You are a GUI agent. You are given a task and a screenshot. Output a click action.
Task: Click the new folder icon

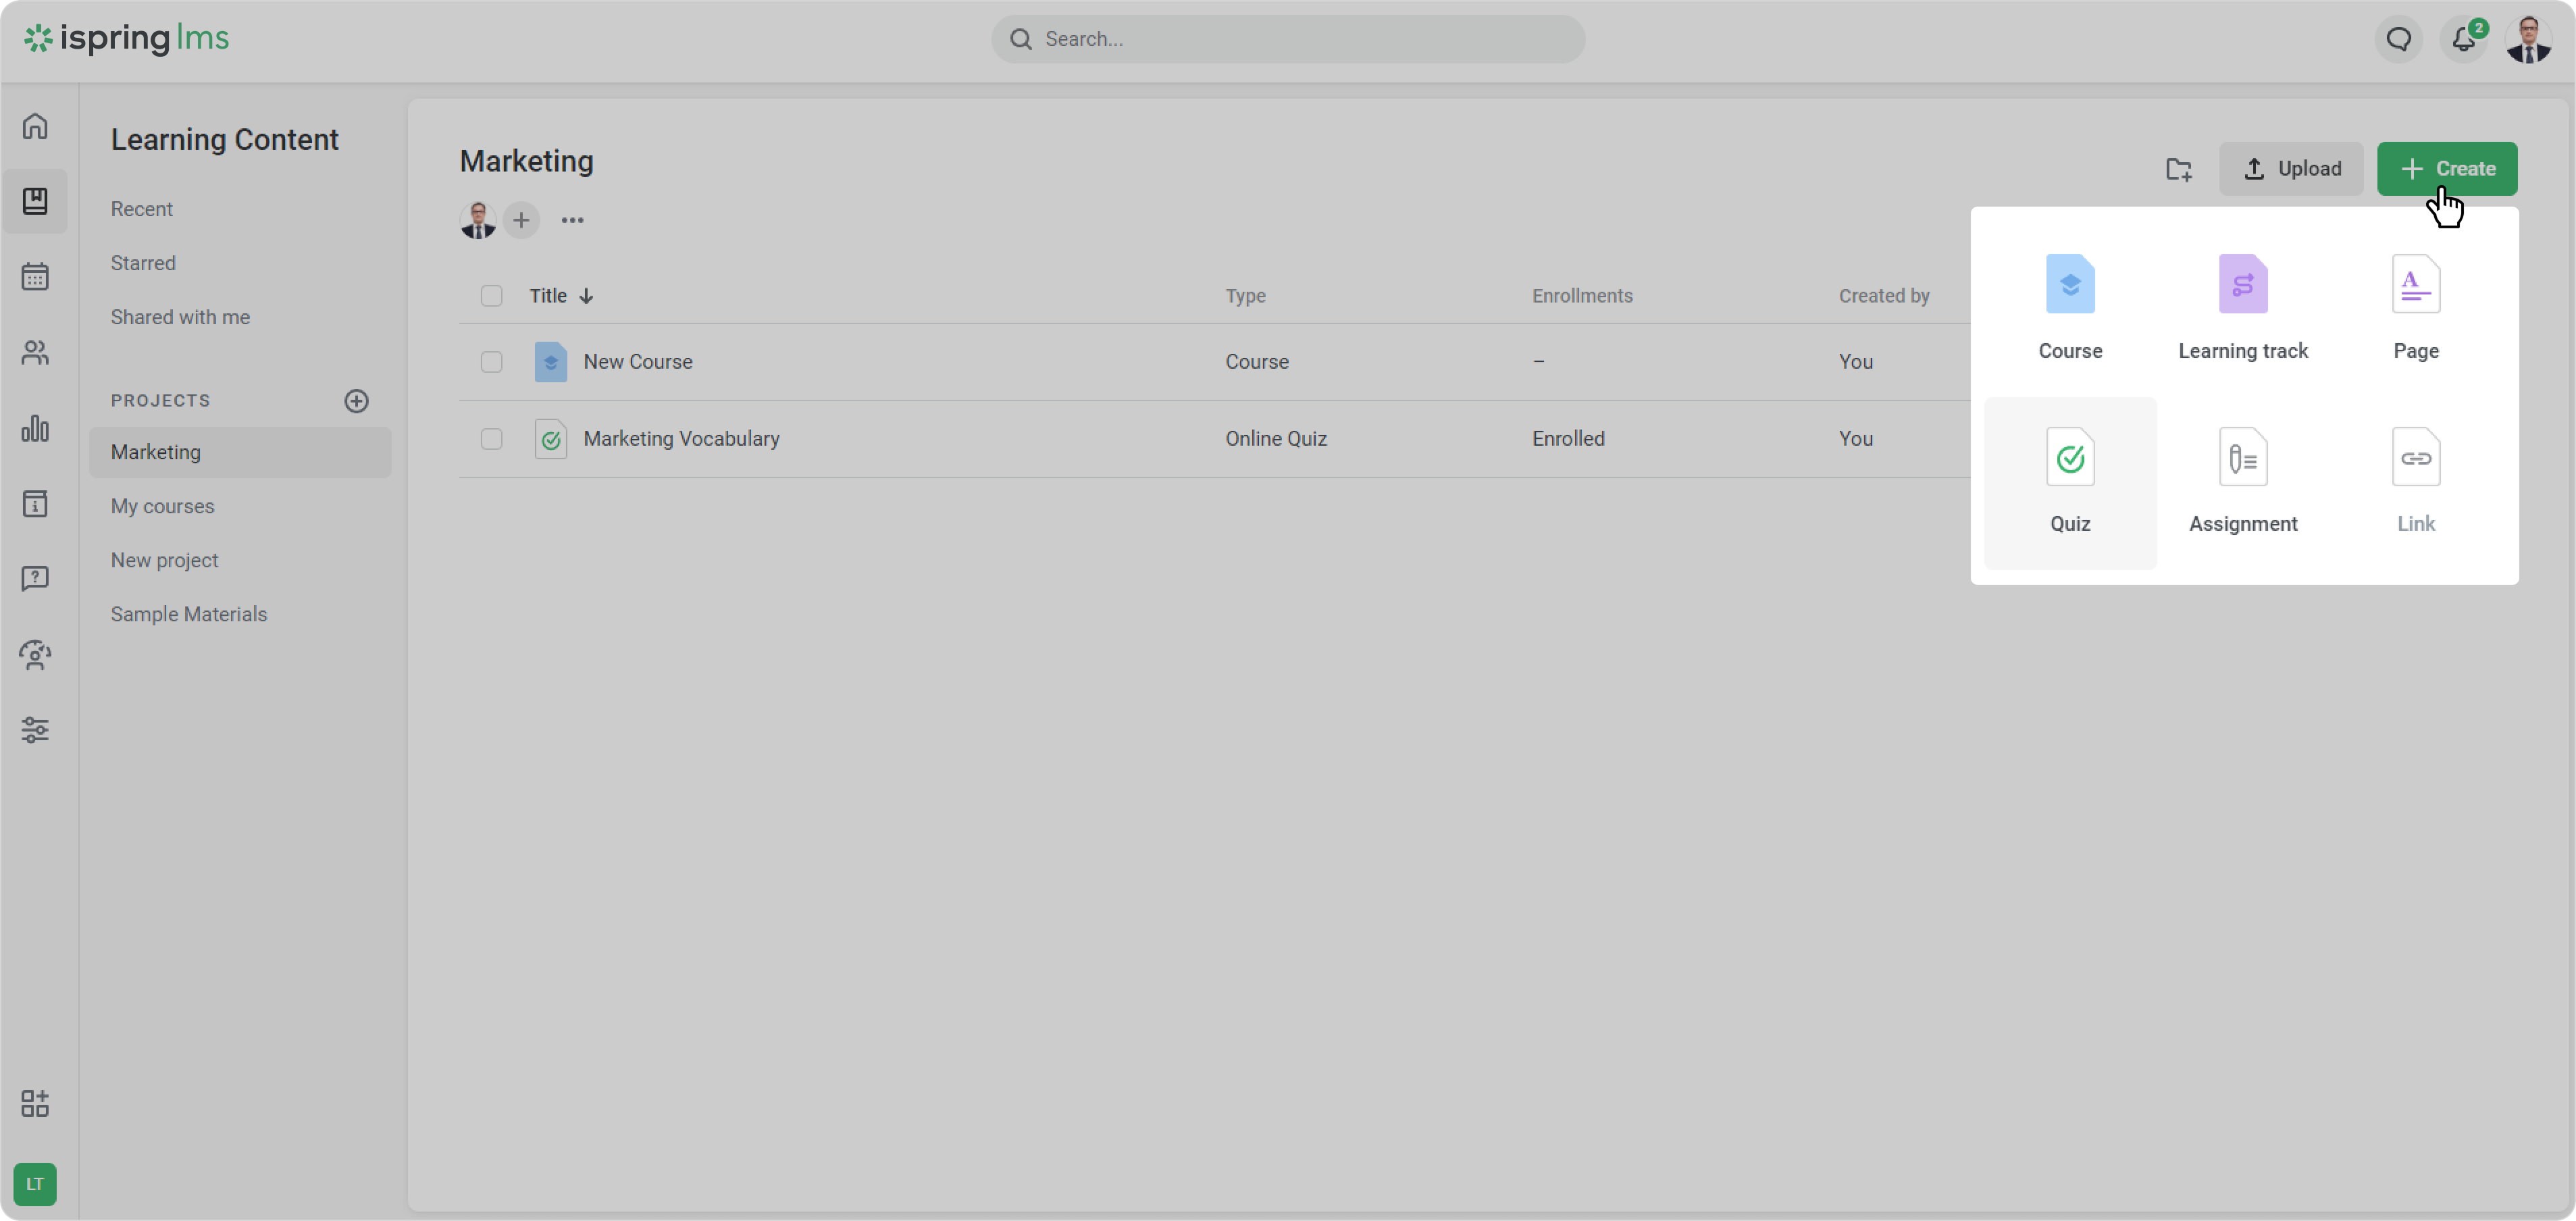click(x=2178, y=169)
